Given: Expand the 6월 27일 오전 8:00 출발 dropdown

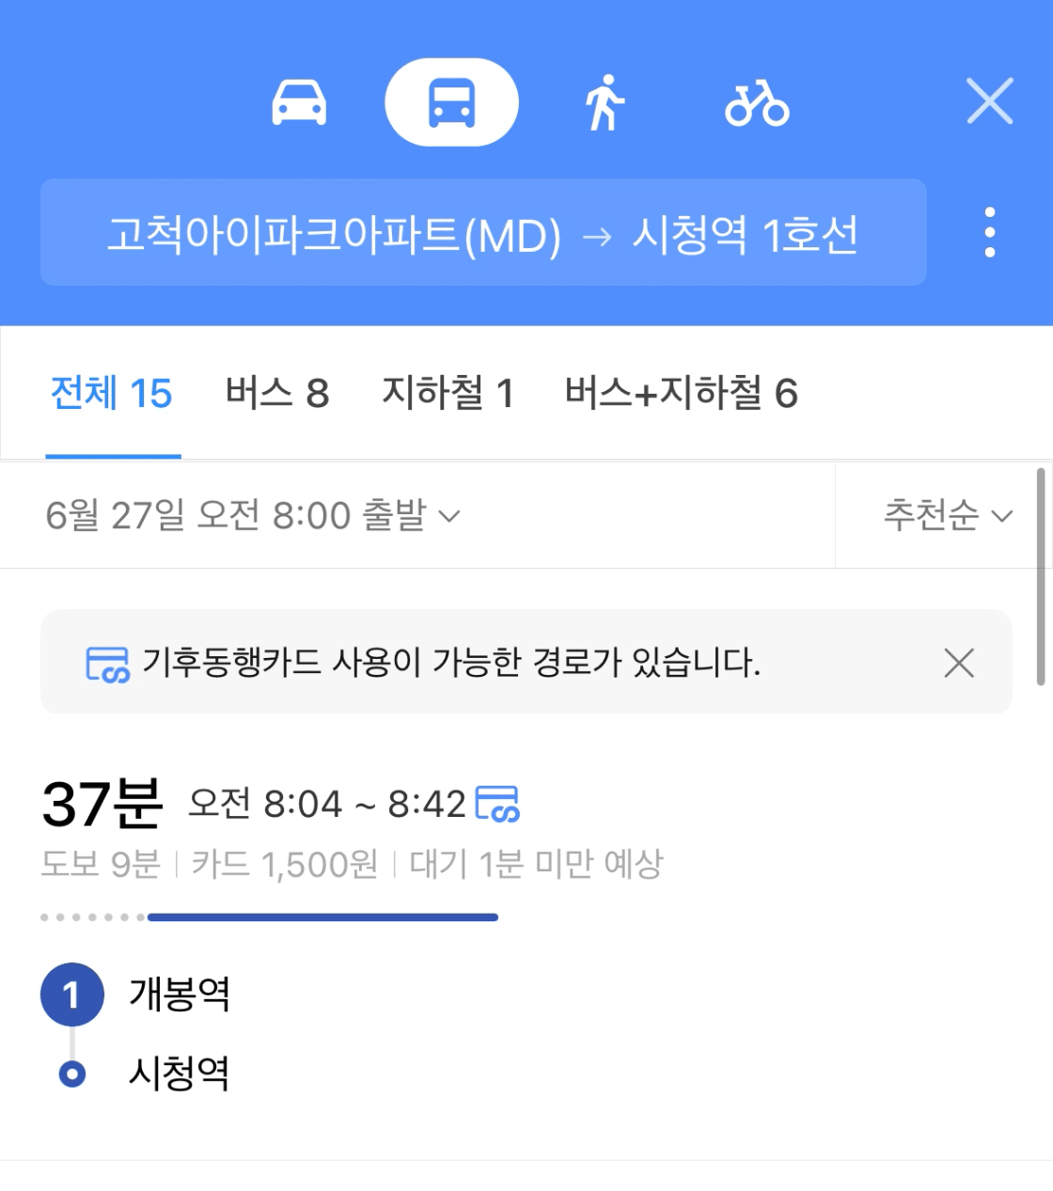Looking at the screenshot, I should pos(253,515).
